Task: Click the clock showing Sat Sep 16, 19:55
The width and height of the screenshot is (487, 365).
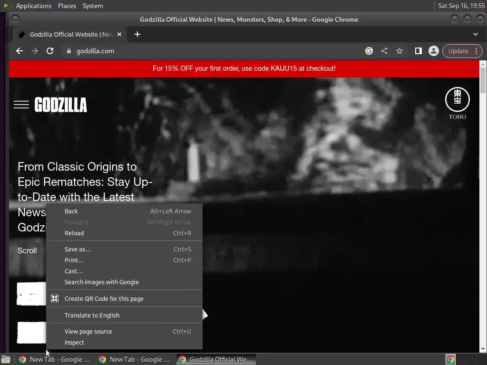Action: 461,6
